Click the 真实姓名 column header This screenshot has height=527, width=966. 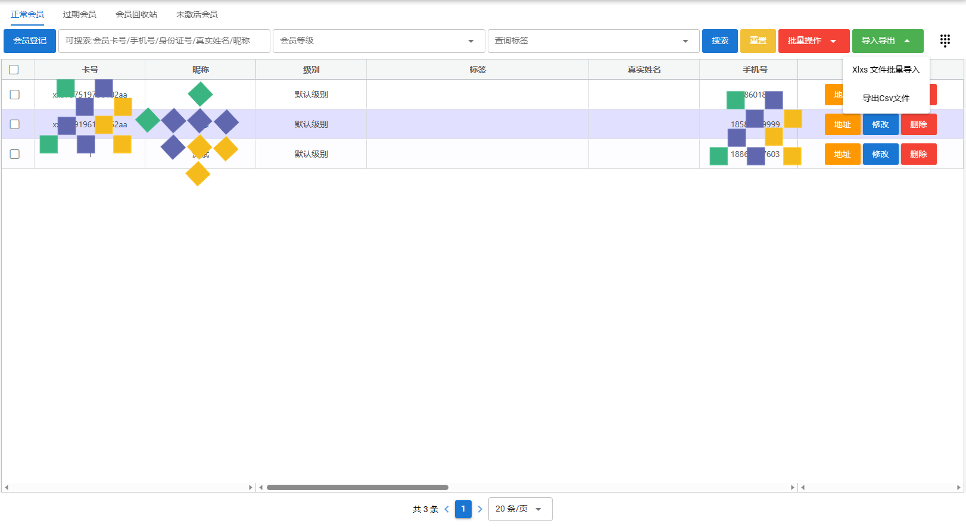[644, 70]
